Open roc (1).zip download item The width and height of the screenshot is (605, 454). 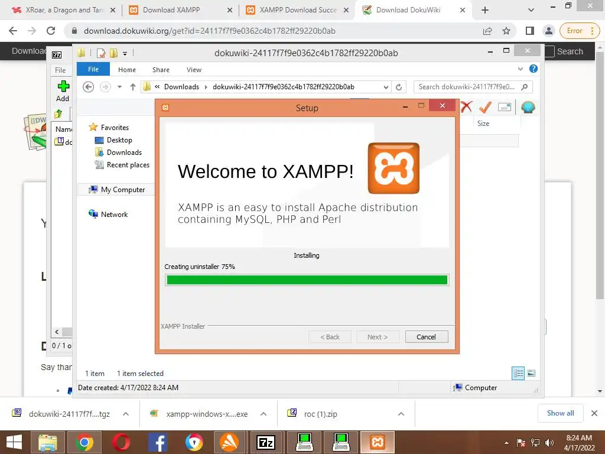tap(320, 414)
